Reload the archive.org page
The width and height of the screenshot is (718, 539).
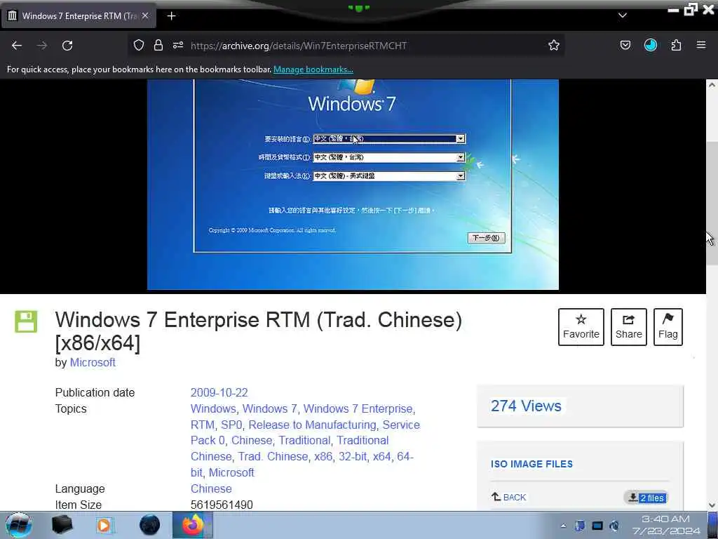pos(67,46)
